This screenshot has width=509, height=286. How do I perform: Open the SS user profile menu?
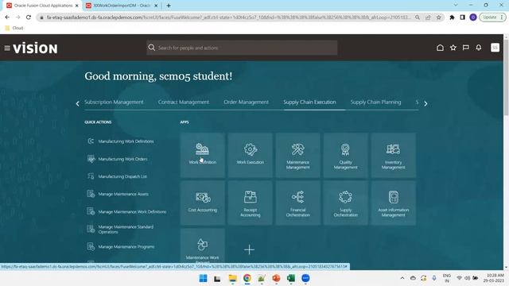(x=495, y=48)
